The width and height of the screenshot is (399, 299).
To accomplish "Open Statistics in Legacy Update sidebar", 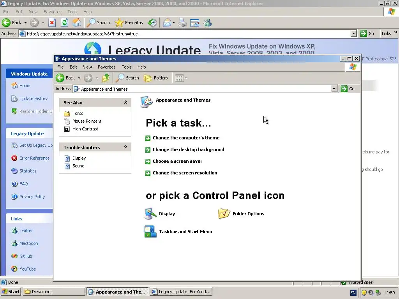I will (x=24, y=171).
